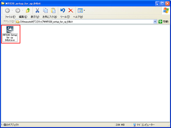The height and width of the screenshot is (128, 171).
Task: Go back with the Back arrow button
Action: click(x=7, y=11)
